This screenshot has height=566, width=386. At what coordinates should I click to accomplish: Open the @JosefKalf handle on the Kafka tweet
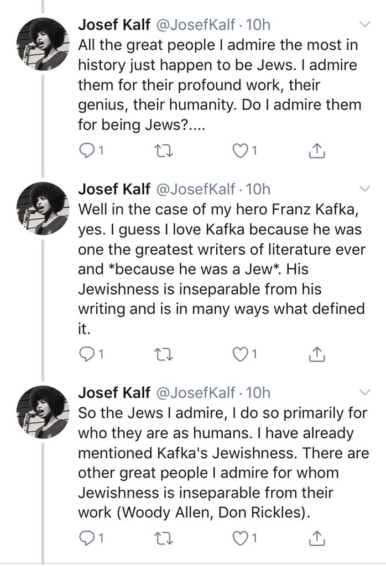pos(195,189)
